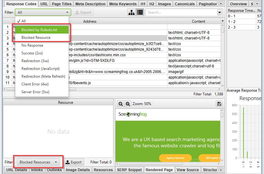Click the lower pane Export button
The width and height of the screenshot is (264, 174).
pyautogui.click(x=74, y=162)
